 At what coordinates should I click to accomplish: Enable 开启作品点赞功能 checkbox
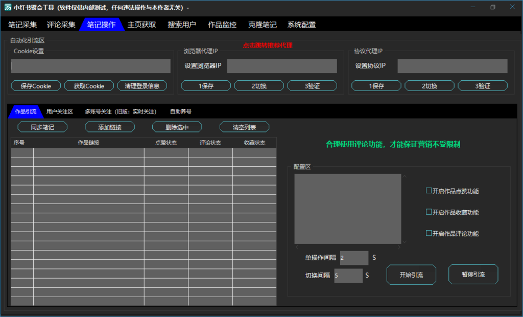(x=429, y=191)
